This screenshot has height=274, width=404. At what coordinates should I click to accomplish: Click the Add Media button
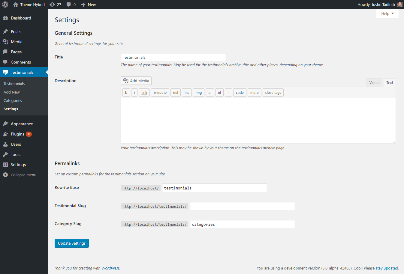136,81
